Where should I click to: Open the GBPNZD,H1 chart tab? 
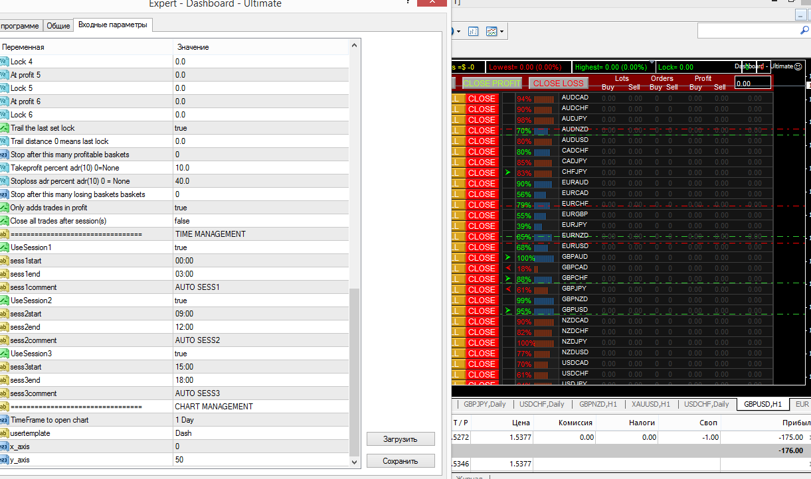[x=598, y=404]
